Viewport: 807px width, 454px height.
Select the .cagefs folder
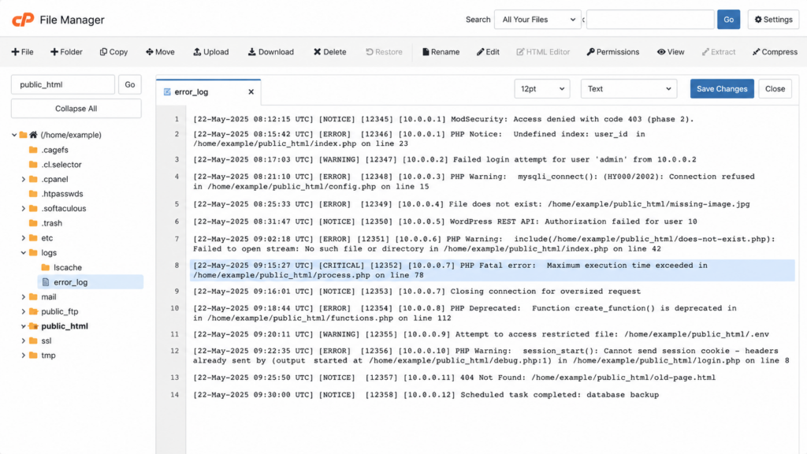click(x=54, y=150)
